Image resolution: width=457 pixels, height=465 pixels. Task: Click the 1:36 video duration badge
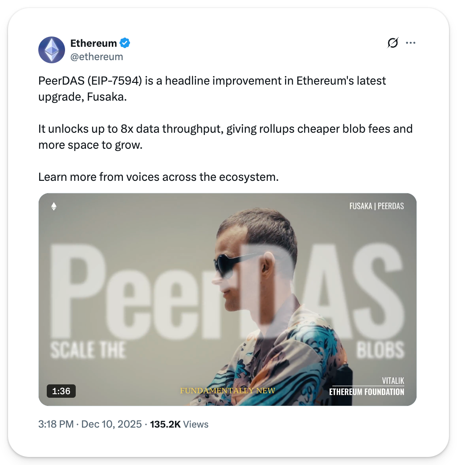coord(61,391)
